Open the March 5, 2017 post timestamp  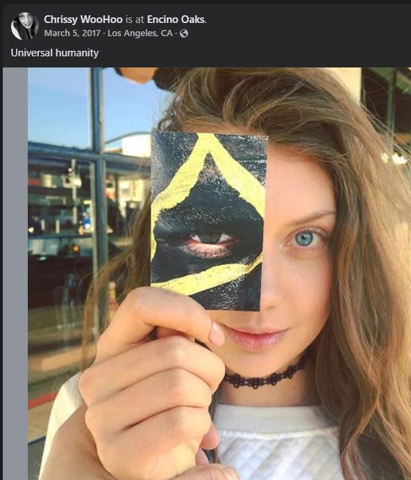point(72,33)
